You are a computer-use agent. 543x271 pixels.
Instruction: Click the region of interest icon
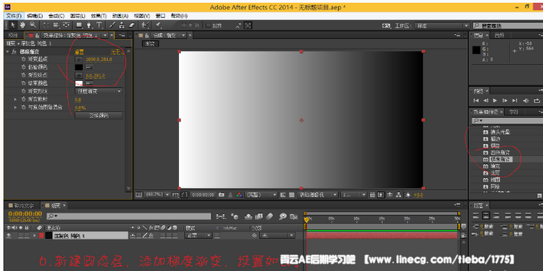coord(282,195)
